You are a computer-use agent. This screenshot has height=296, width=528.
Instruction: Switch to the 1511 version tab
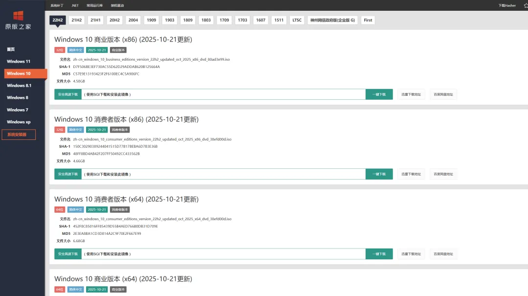[279, 20]
